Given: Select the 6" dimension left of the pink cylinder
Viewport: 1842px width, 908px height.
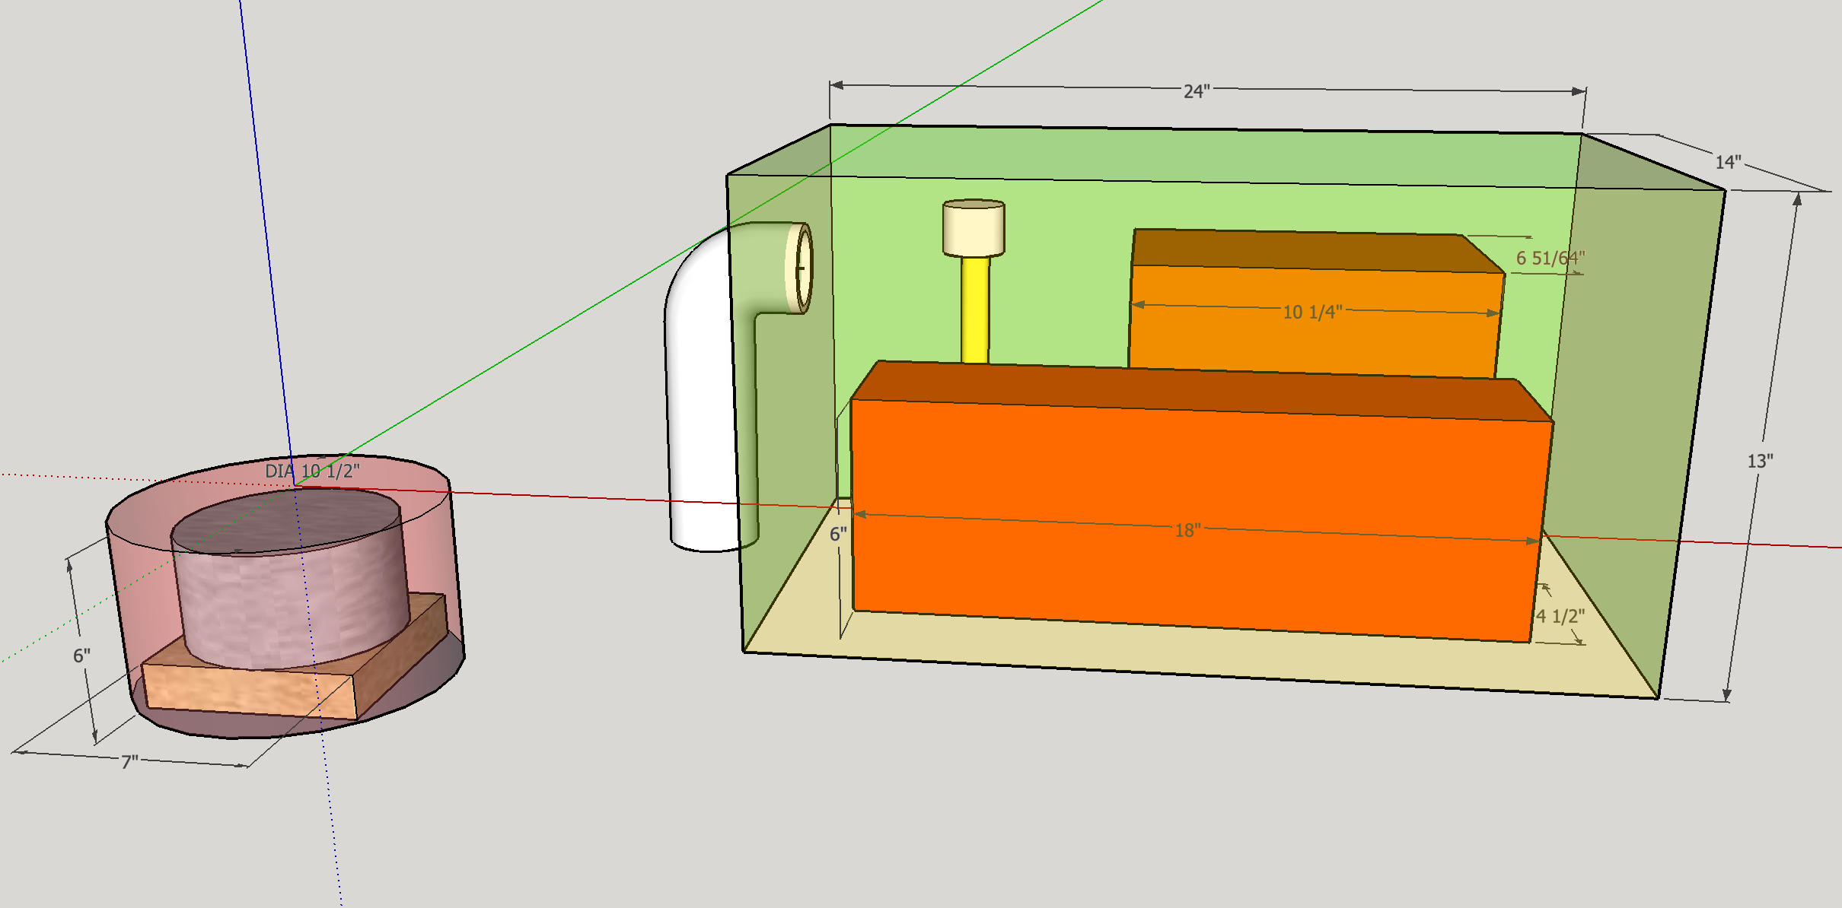Looking at the screenshot, I should 81,656.
